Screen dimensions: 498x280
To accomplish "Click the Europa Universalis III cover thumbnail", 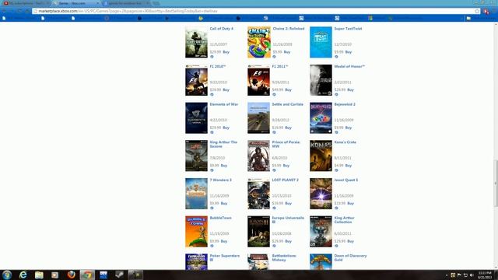I will [258, 232].
